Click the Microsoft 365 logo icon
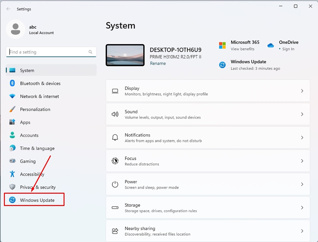The width and height of the screenshot is (318, 242). (x=222, y=45)
